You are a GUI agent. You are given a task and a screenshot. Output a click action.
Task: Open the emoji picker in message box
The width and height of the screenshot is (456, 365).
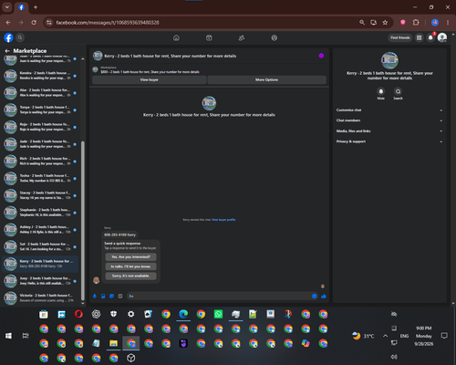[314, 296]
